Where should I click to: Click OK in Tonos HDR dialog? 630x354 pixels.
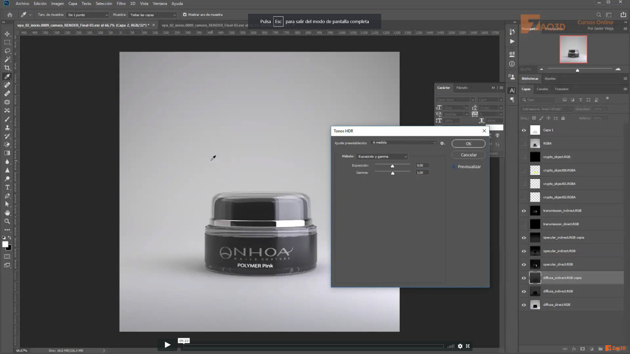tap(469, 144)
